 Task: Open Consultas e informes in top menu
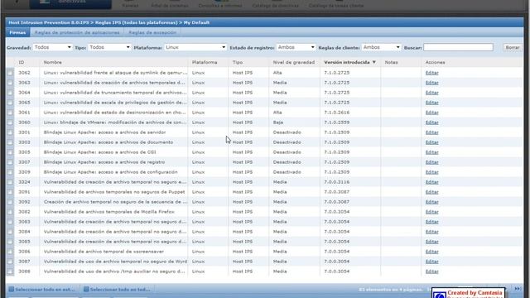pyautogui.click(x=220, y=5)
